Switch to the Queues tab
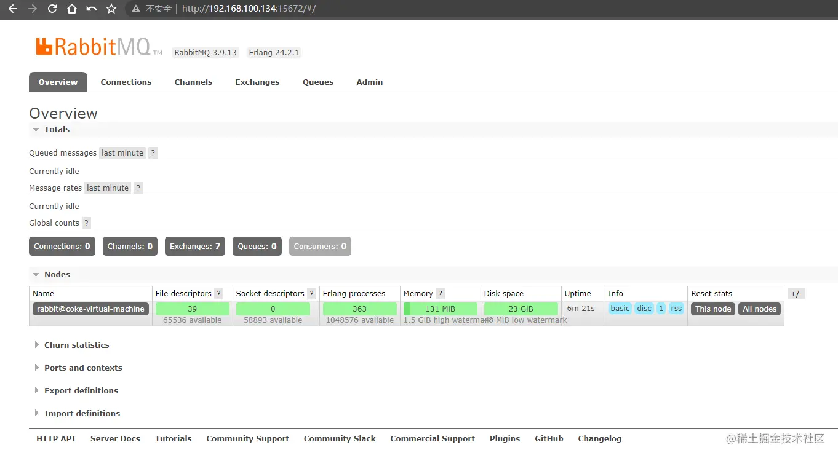This screenshot has width=838, height=458. pos(318,82)
